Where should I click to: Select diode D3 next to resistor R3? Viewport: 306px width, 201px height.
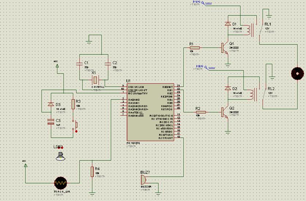point(51,104)
